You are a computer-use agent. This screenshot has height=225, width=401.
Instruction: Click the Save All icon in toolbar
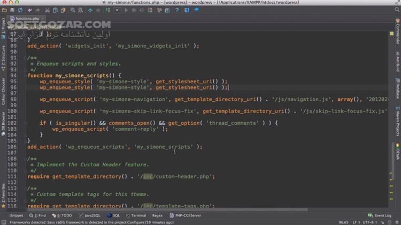pyautogui.click(x=13, y=10)
